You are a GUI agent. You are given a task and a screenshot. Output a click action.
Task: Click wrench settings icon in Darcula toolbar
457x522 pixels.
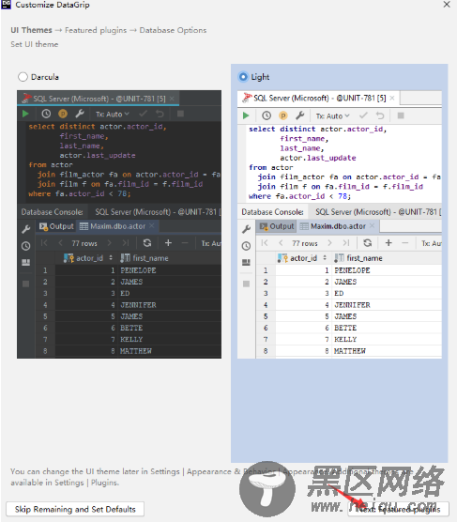80,114
